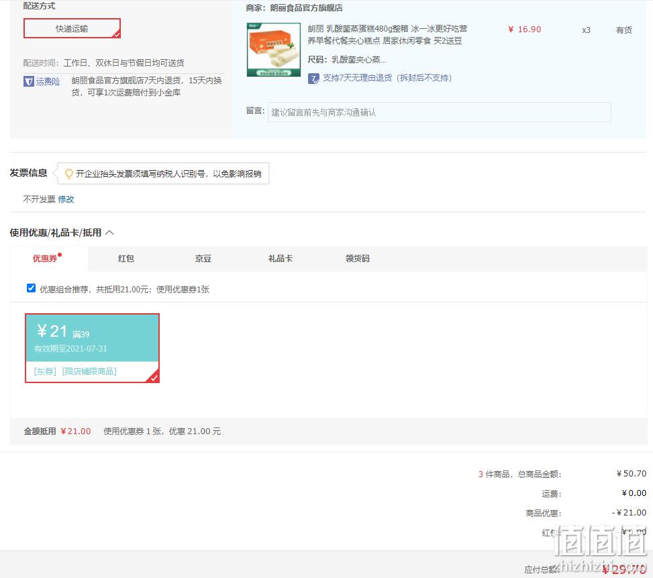Collapse the 使用优惠/礼品卡/抵用 section chevron
This screenshot has height=578, width=653.
[x=109, y=233]
